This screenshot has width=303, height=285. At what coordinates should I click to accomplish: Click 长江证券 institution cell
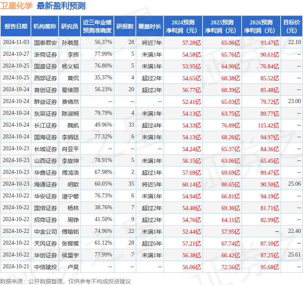pyautogui.click(x=46, y=125)
